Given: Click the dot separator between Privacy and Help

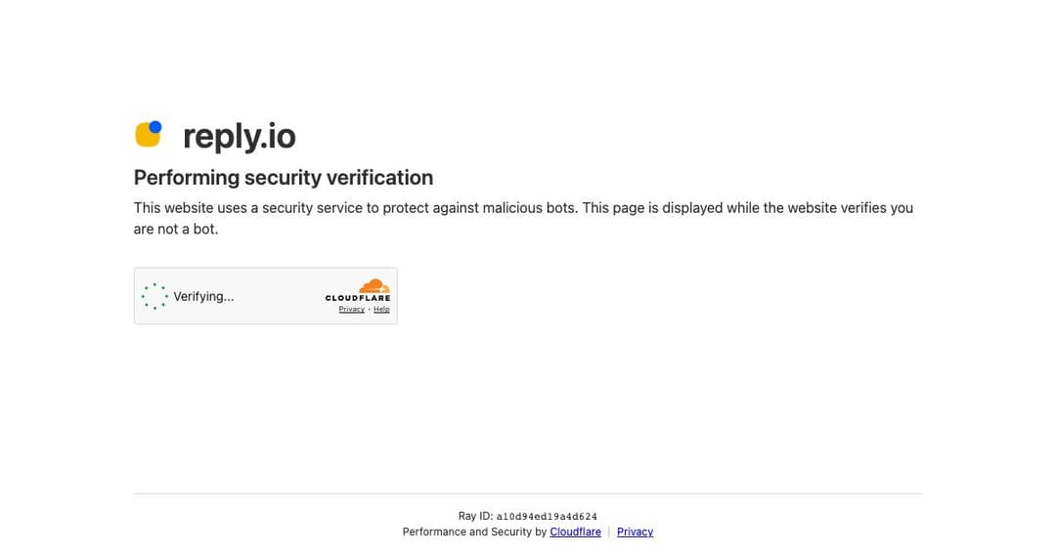Looking at the screenshot, I should (369, 310).
